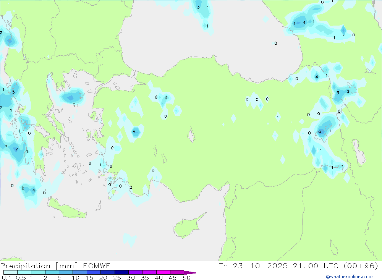Viewport: 382px width, 280px height.
Task: Click the '25' legend scale label
Action: point(117,278)
